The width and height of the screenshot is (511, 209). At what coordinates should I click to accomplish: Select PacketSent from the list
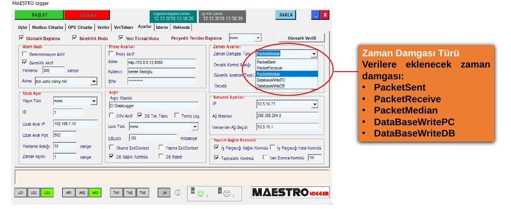click(x=287, y=62)
